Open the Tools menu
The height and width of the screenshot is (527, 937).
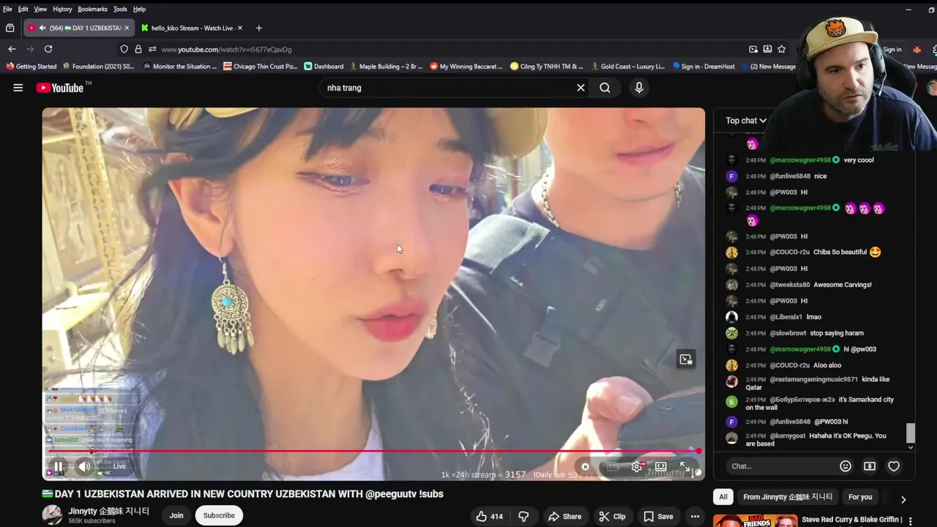(x=120, y=9)
